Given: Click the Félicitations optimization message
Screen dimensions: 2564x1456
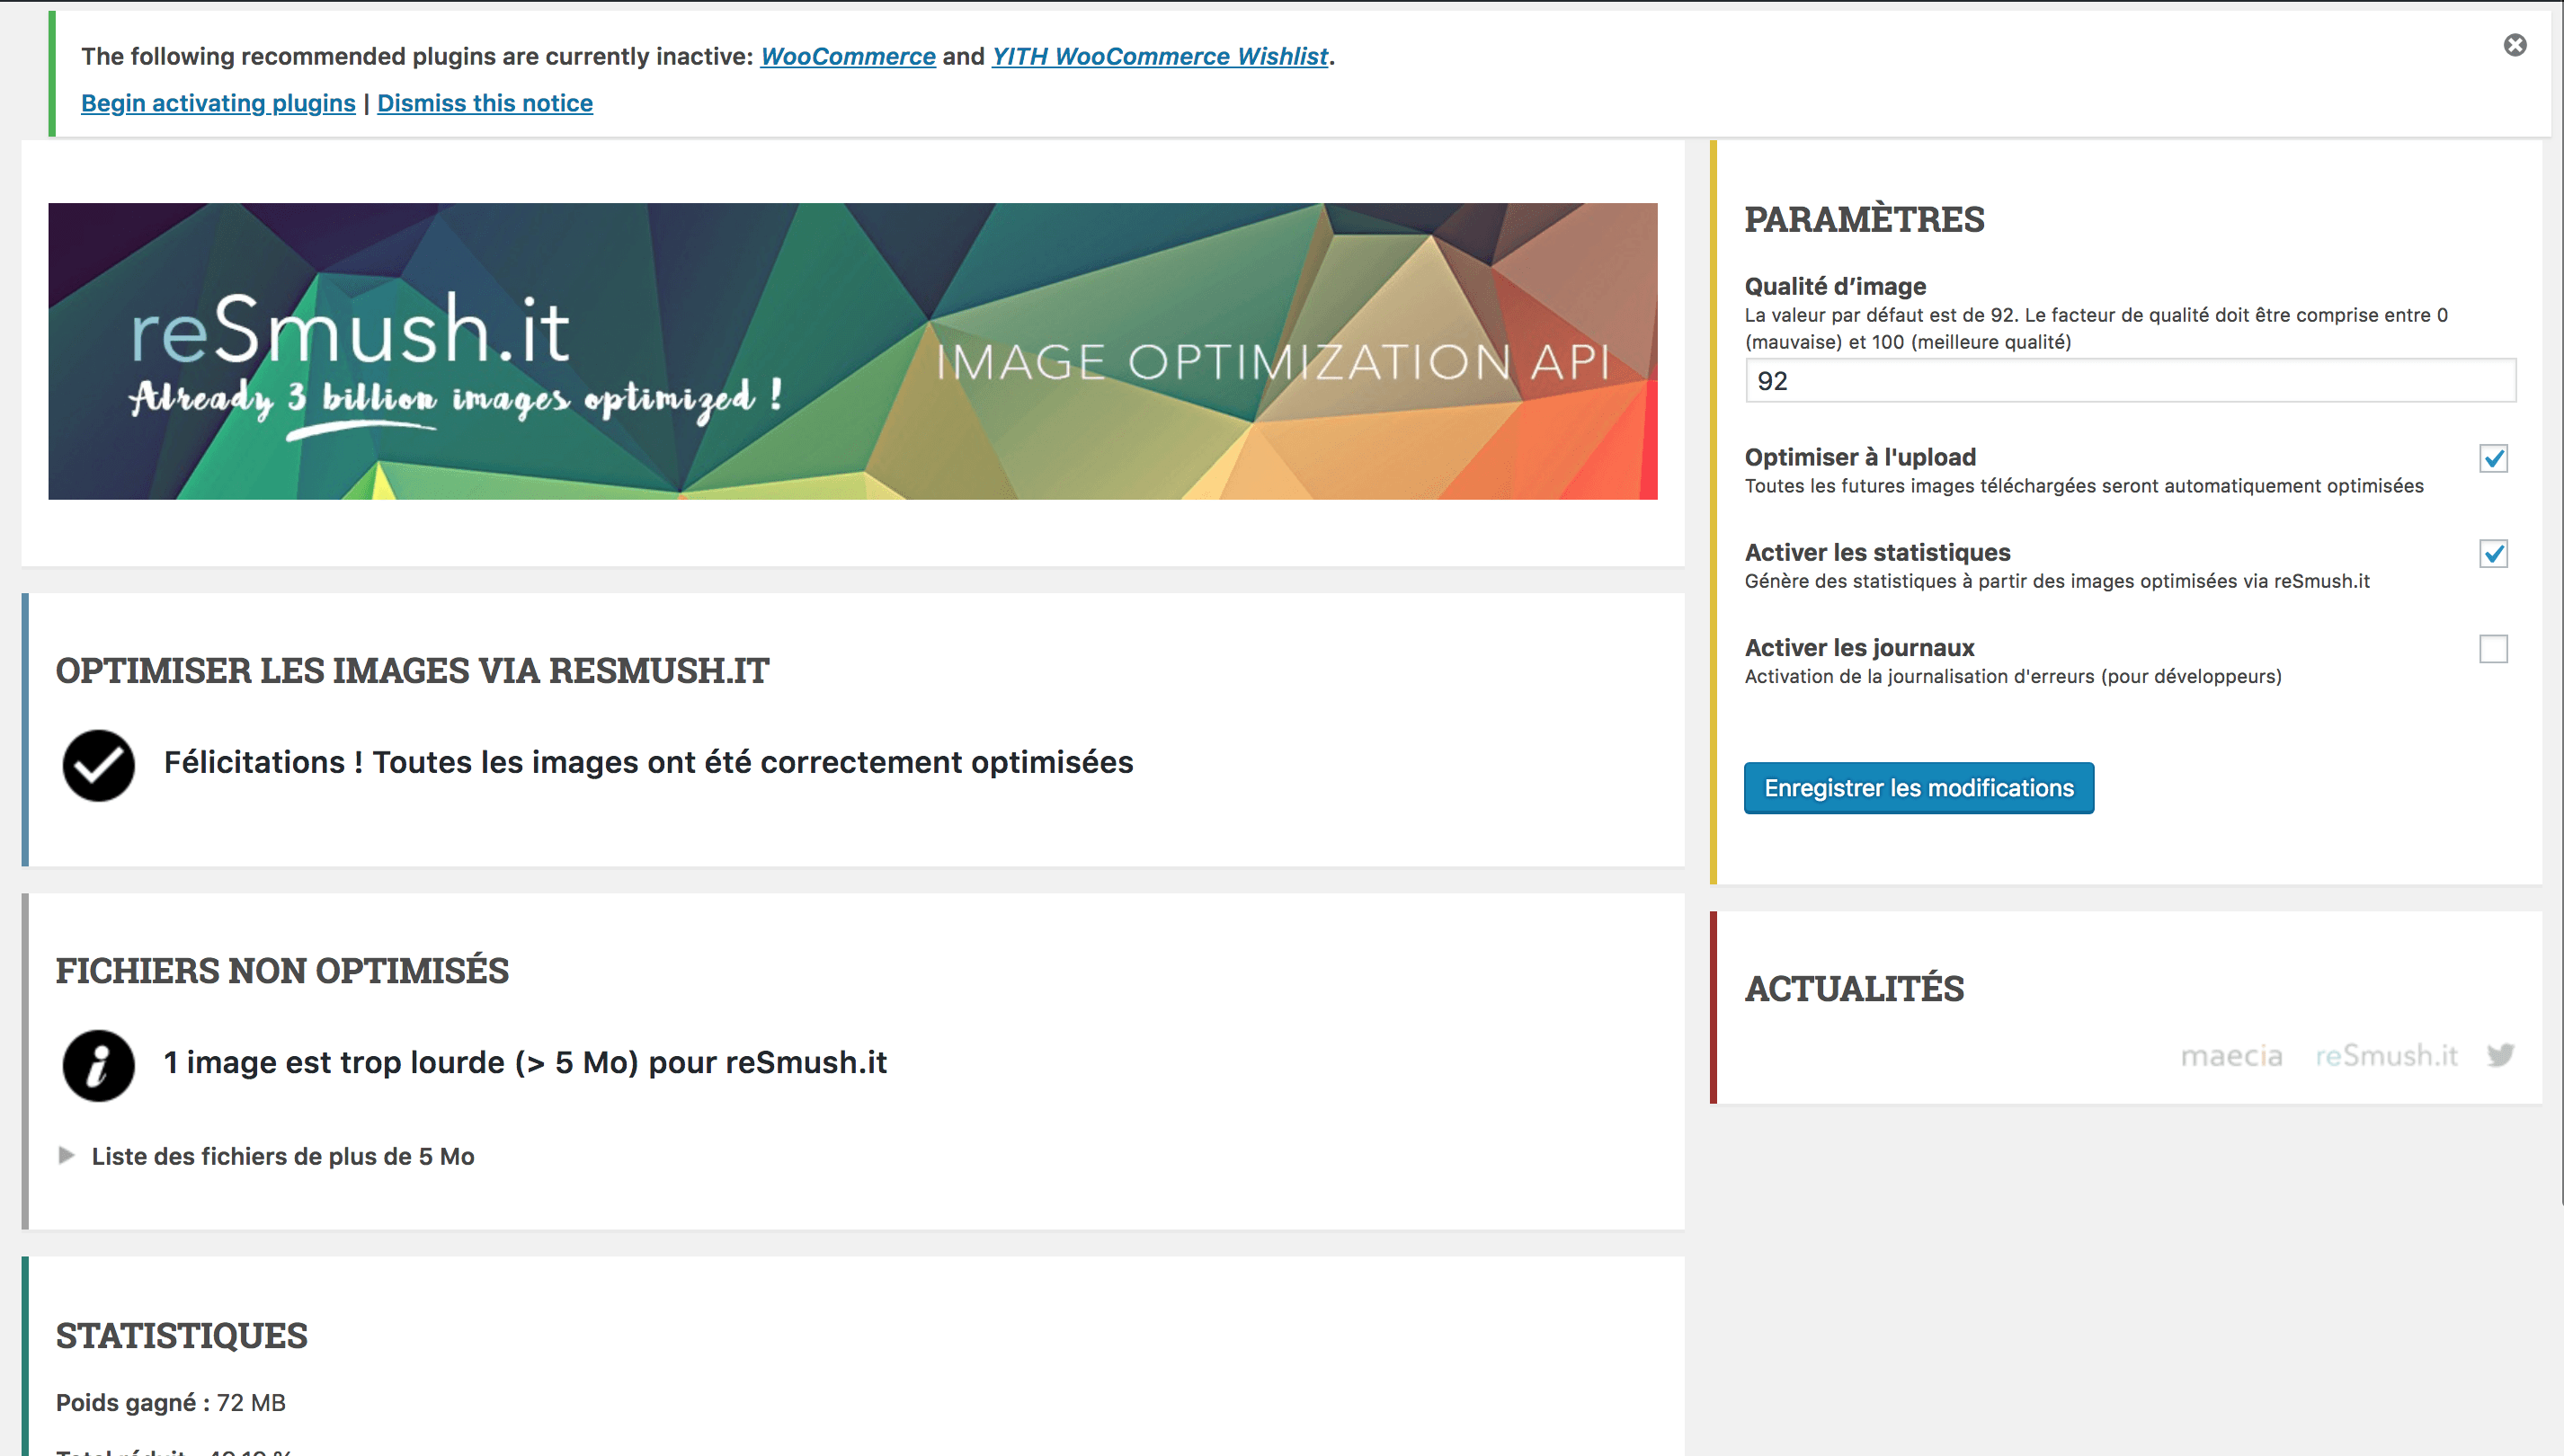Looking at the screenshot, I should point(648,762).
